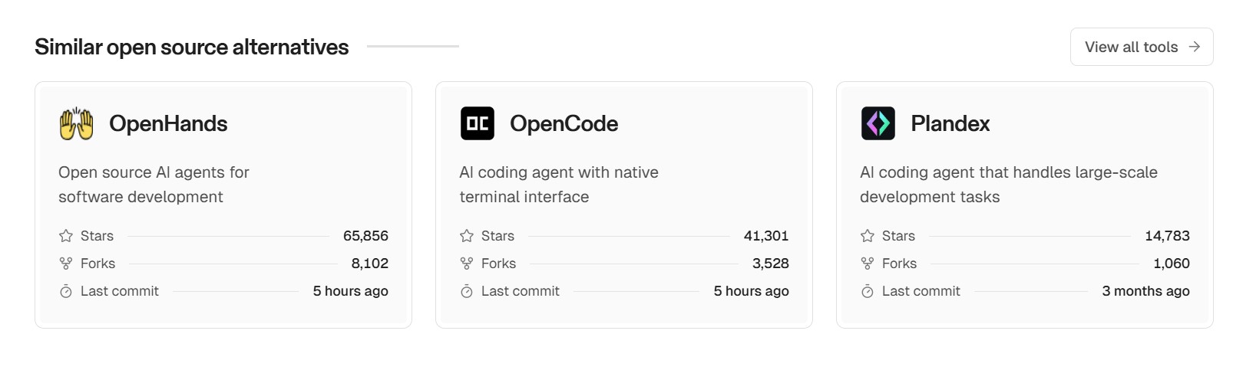Click OpenCode stars count 41,301
This screenshot has width=1233, height=370.
click(x=766, y=236)
